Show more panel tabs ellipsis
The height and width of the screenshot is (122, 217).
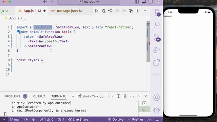coord(72,96)
